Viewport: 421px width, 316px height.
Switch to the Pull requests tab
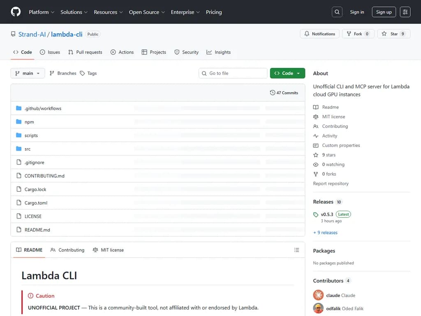[85, 52]
